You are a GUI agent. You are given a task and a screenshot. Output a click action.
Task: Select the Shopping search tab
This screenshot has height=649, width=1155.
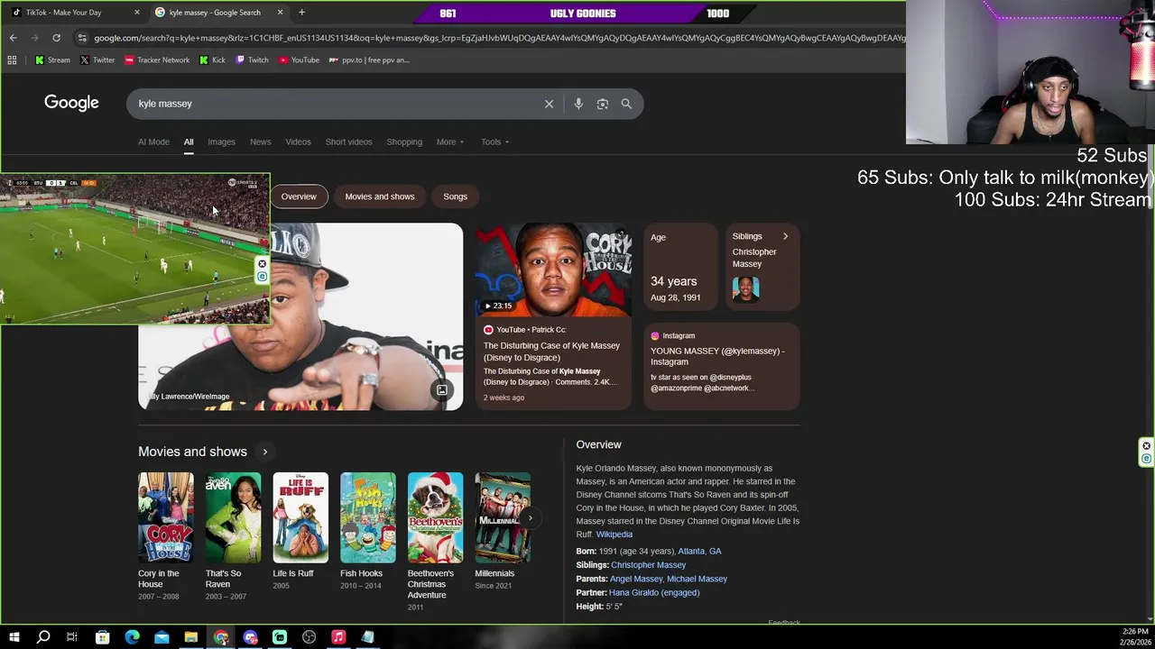(404, 142)
